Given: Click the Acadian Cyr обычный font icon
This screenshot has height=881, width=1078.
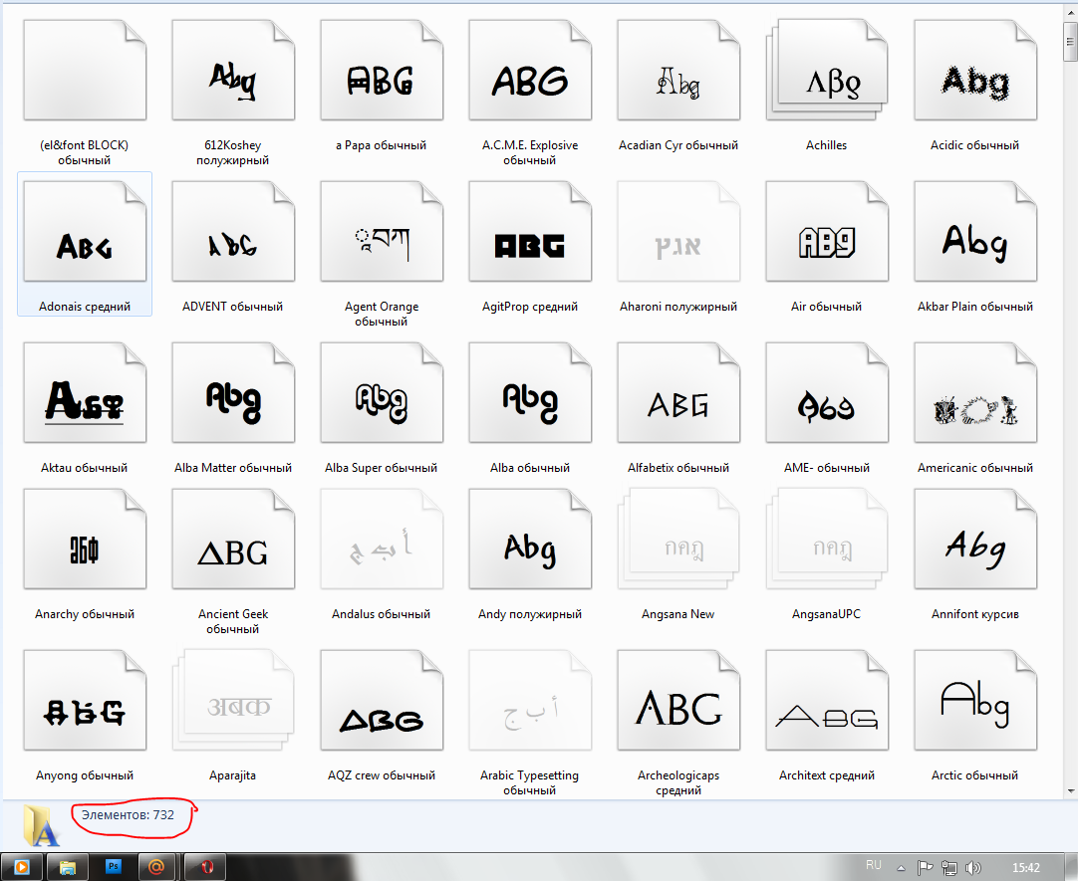Looking at the screenshot, I should (678, 71).
